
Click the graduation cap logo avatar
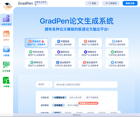click(x=8, y=6)
